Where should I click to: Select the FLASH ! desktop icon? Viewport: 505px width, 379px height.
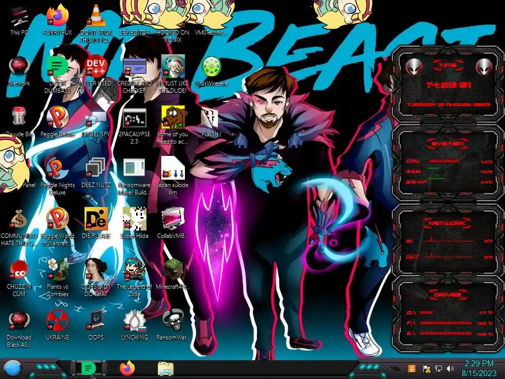[x=211, y=122]
